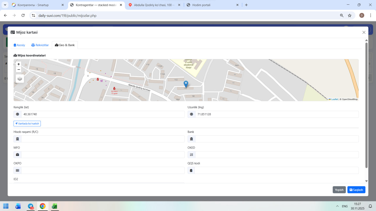The image size is (376, 211).
Task: Focus the Hisob raqami (R/C) field
Action: tap(103, 139)
